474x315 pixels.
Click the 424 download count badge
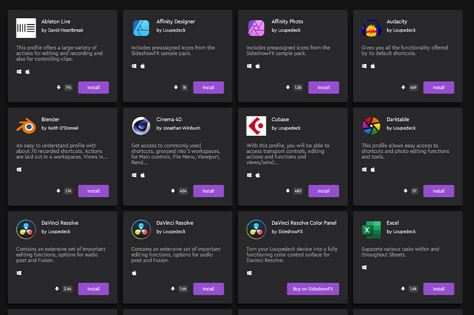pos(183,191)
